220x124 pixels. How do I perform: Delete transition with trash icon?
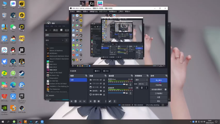point(142,88)
